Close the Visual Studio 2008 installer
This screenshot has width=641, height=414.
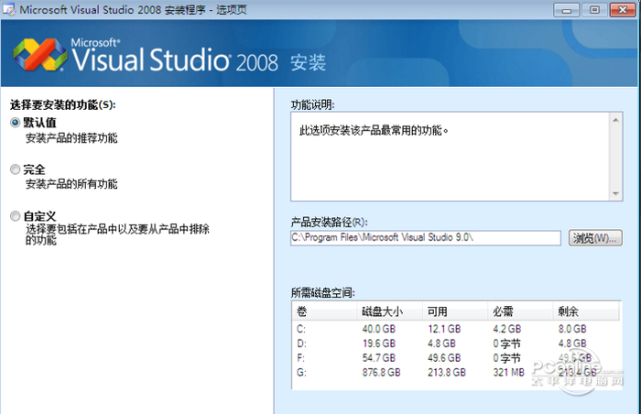pos(623,10)
